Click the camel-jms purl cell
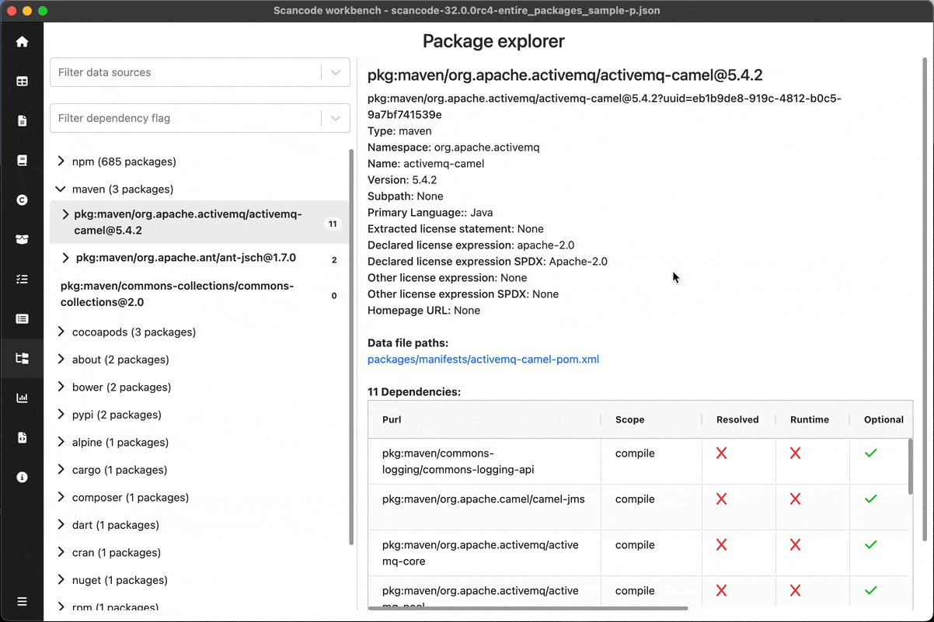This screenshot has height=622, width=934. [x=484, y=507]
